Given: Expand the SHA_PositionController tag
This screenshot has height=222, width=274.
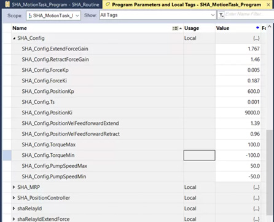Looking at the screenshot, I should [x=14, y=198].
